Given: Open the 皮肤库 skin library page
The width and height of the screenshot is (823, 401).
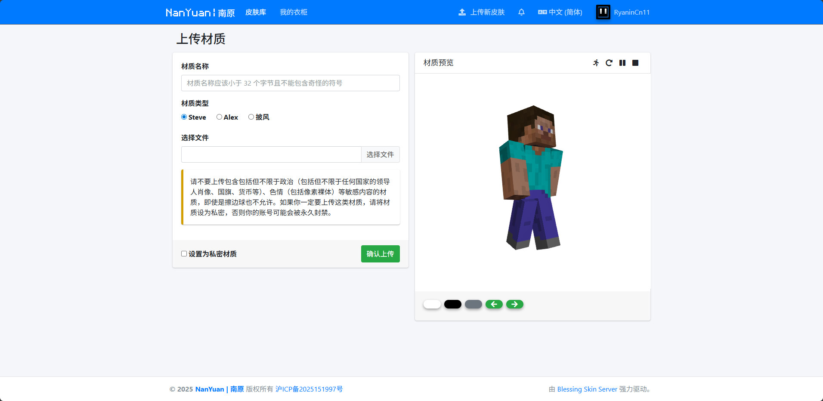Looking at the screenshot, I should [256, 12].
